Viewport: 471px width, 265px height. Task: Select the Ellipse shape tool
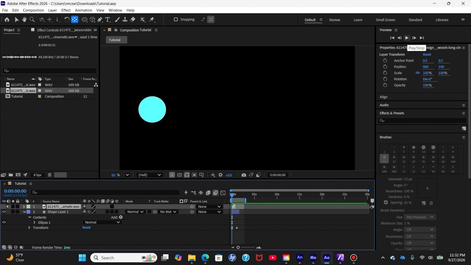[84, 20]
